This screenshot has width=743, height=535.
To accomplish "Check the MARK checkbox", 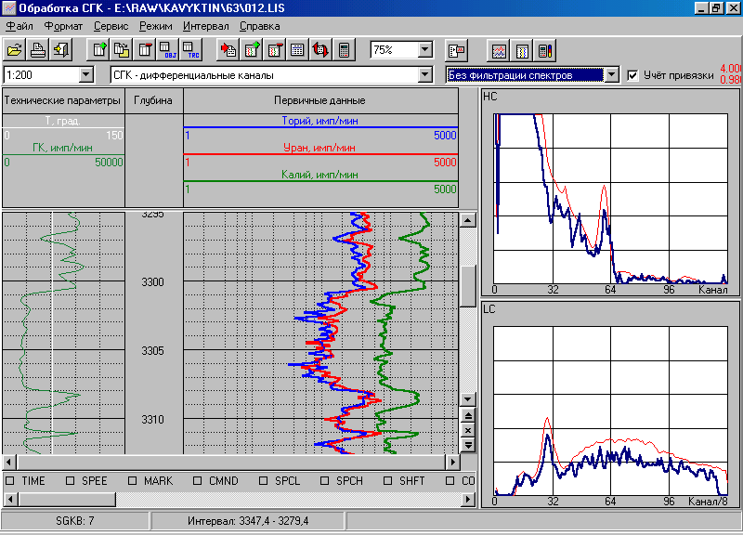I will (x=133, y=481).
